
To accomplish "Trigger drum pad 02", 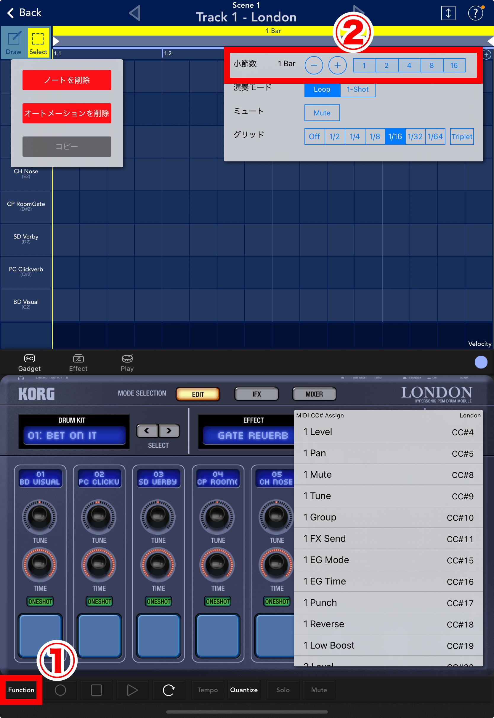I will point(99,636).
